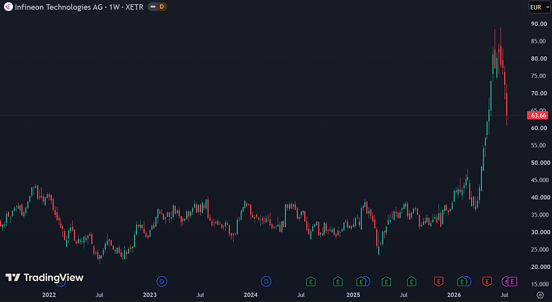Click the red earnings marker before Jul 2026

(x=487, y=281)
